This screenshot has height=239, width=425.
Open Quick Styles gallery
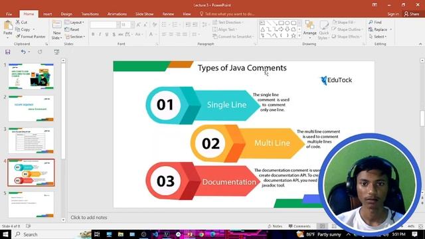(x=323, y=31)
